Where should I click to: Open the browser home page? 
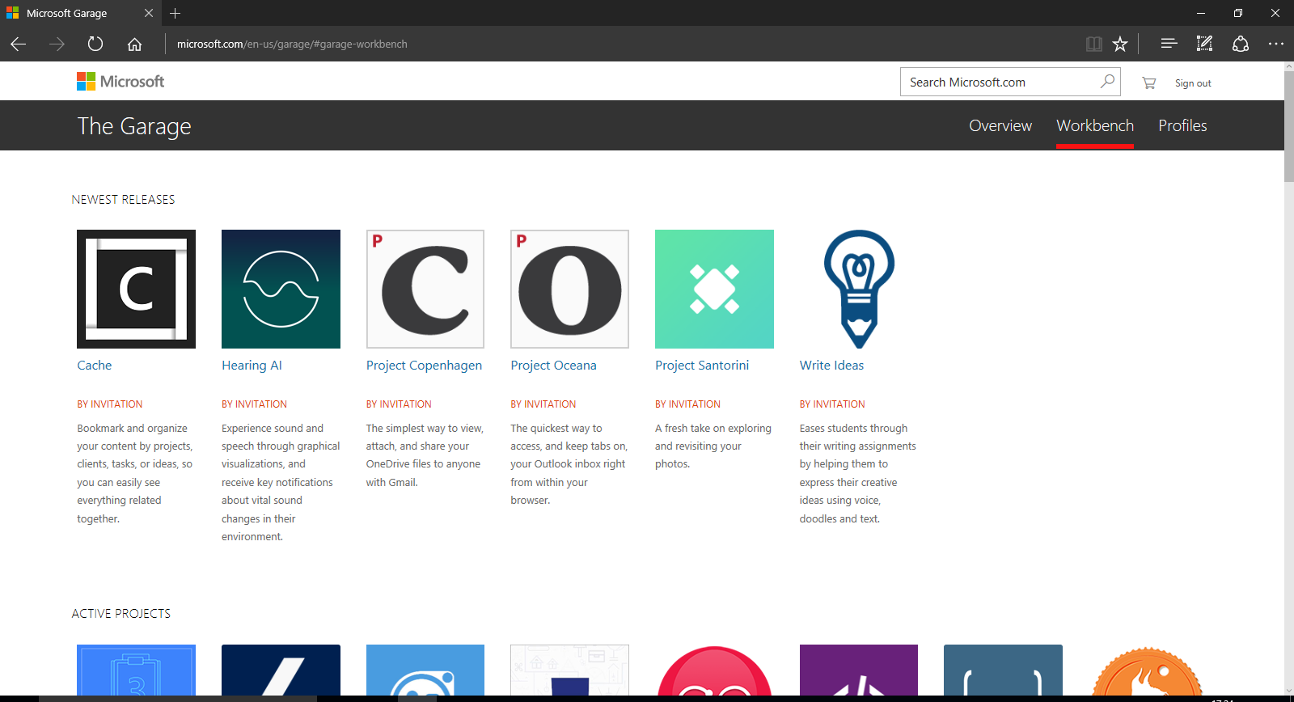pos(134,44)
